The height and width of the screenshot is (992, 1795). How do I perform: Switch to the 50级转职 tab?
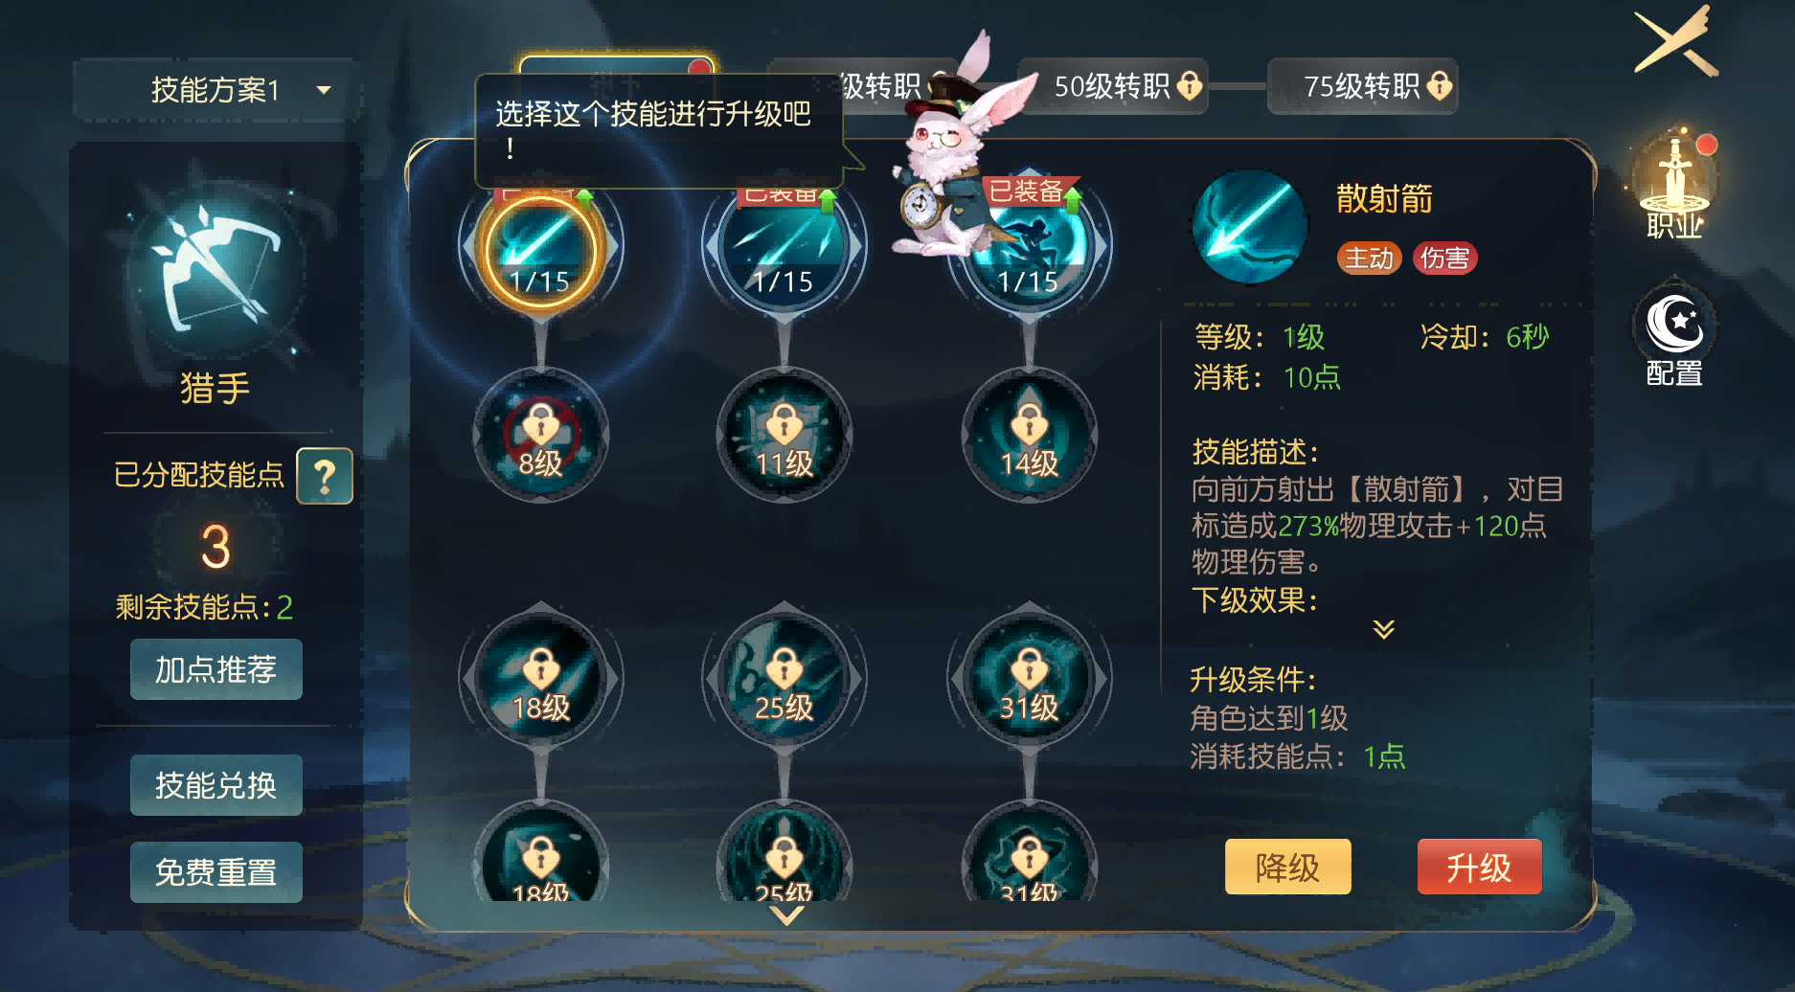1113,86
